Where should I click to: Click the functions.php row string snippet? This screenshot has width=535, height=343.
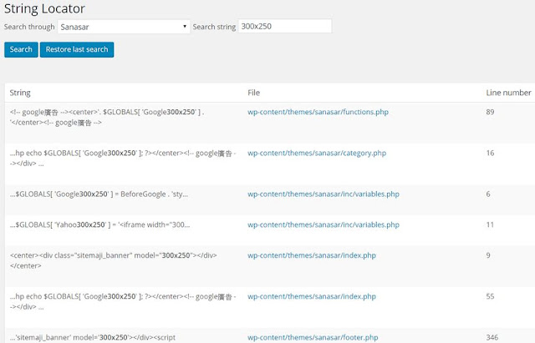click(x=107, y=117)
